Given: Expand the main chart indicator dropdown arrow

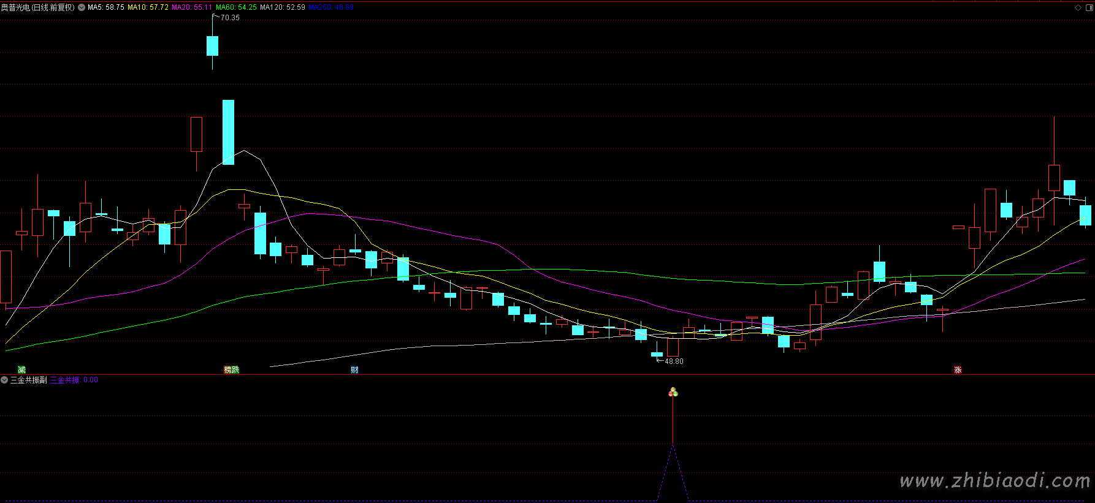Looking at the screenshot, I should point(82,8).
